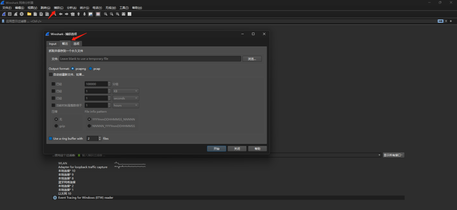Tick the checkbox in the seconds row
This screenshot has width=457, height=210.
coord(53,98)
